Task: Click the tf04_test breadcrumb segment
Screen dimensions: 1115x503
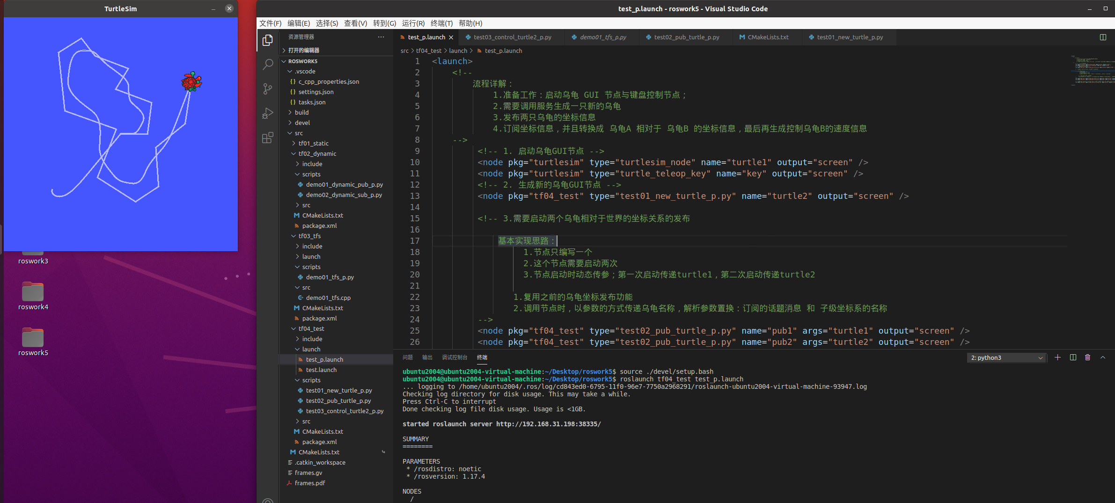Action: (428, 51)
